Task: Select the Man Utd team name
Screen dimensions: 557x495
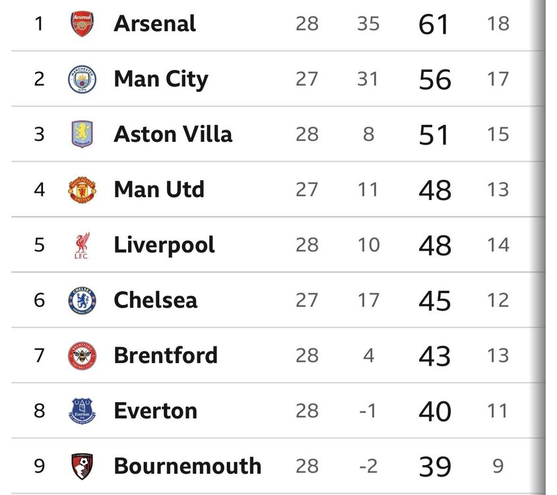Action: click(x=159, y=189)
